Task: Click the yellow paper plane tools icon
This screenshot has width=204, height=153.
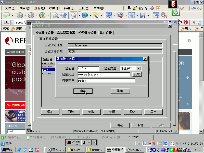Action: click(135, 8)
